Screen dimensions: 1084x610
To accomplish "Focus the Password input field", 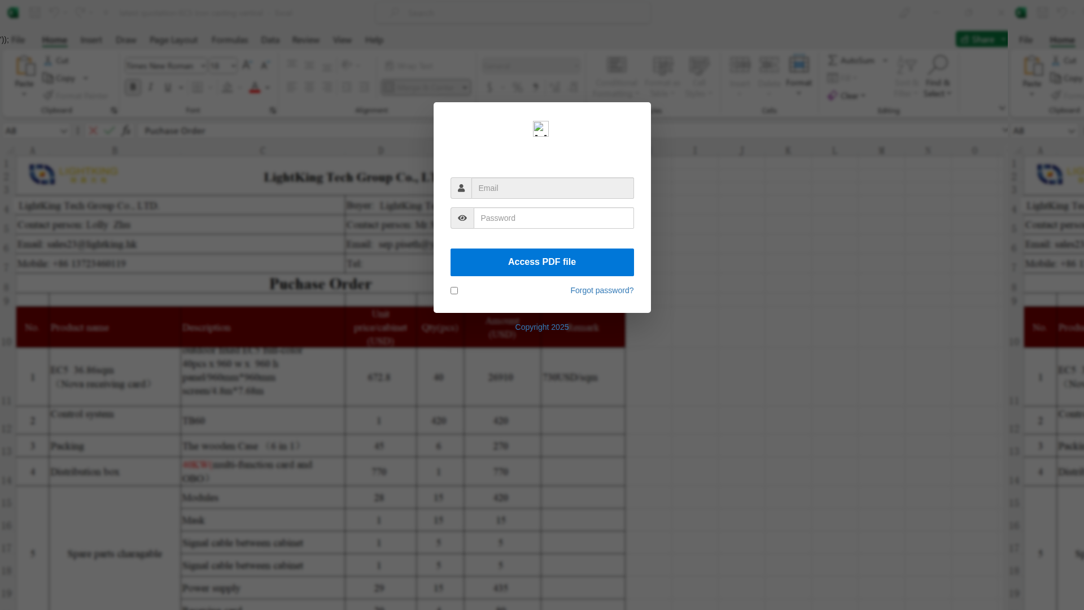I will click(x=554, y=218).
